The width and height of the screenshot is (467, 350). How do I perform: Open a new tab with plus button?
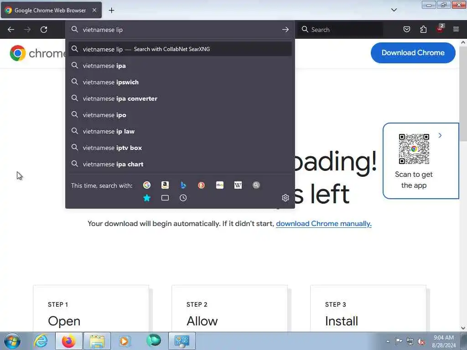tap(111, 10)
